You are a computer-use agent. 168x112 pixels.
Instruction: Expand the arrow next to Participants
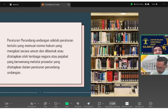pos(38,104)
